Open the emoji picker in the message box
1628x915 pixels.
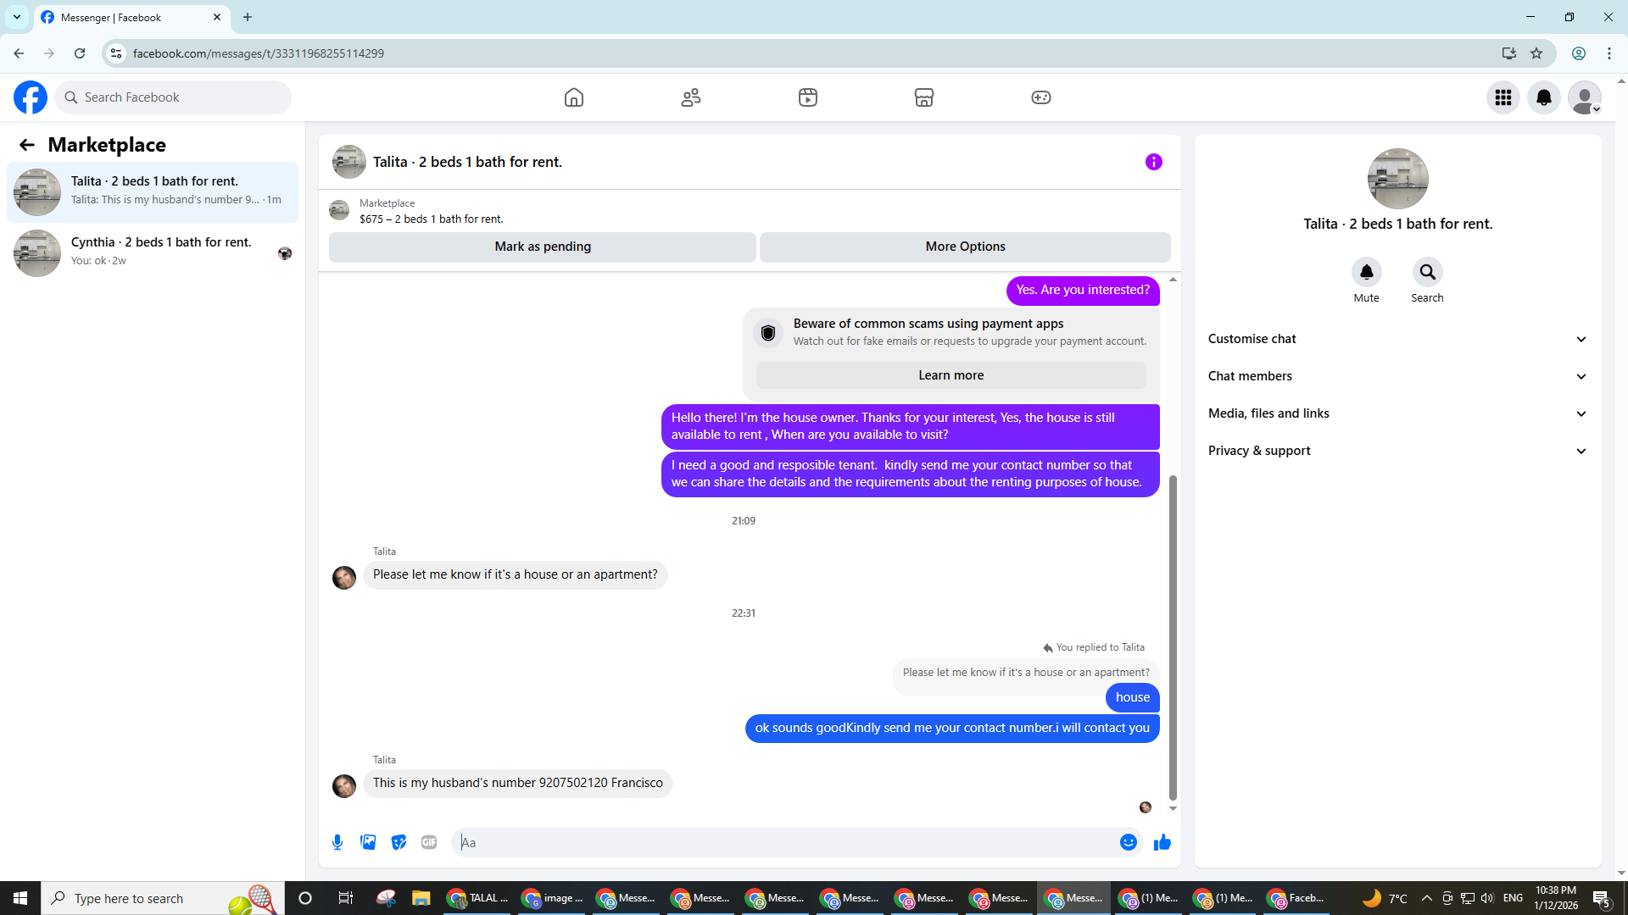(x=1128, y=842)
